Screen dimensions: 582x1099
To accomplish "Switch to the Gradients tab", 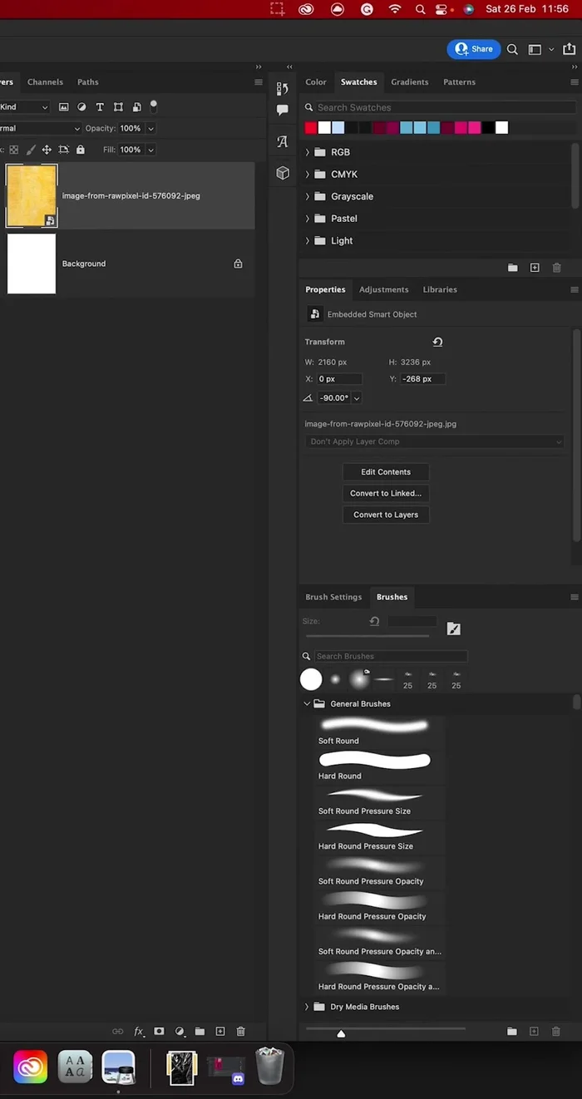I will pos(409,82).
